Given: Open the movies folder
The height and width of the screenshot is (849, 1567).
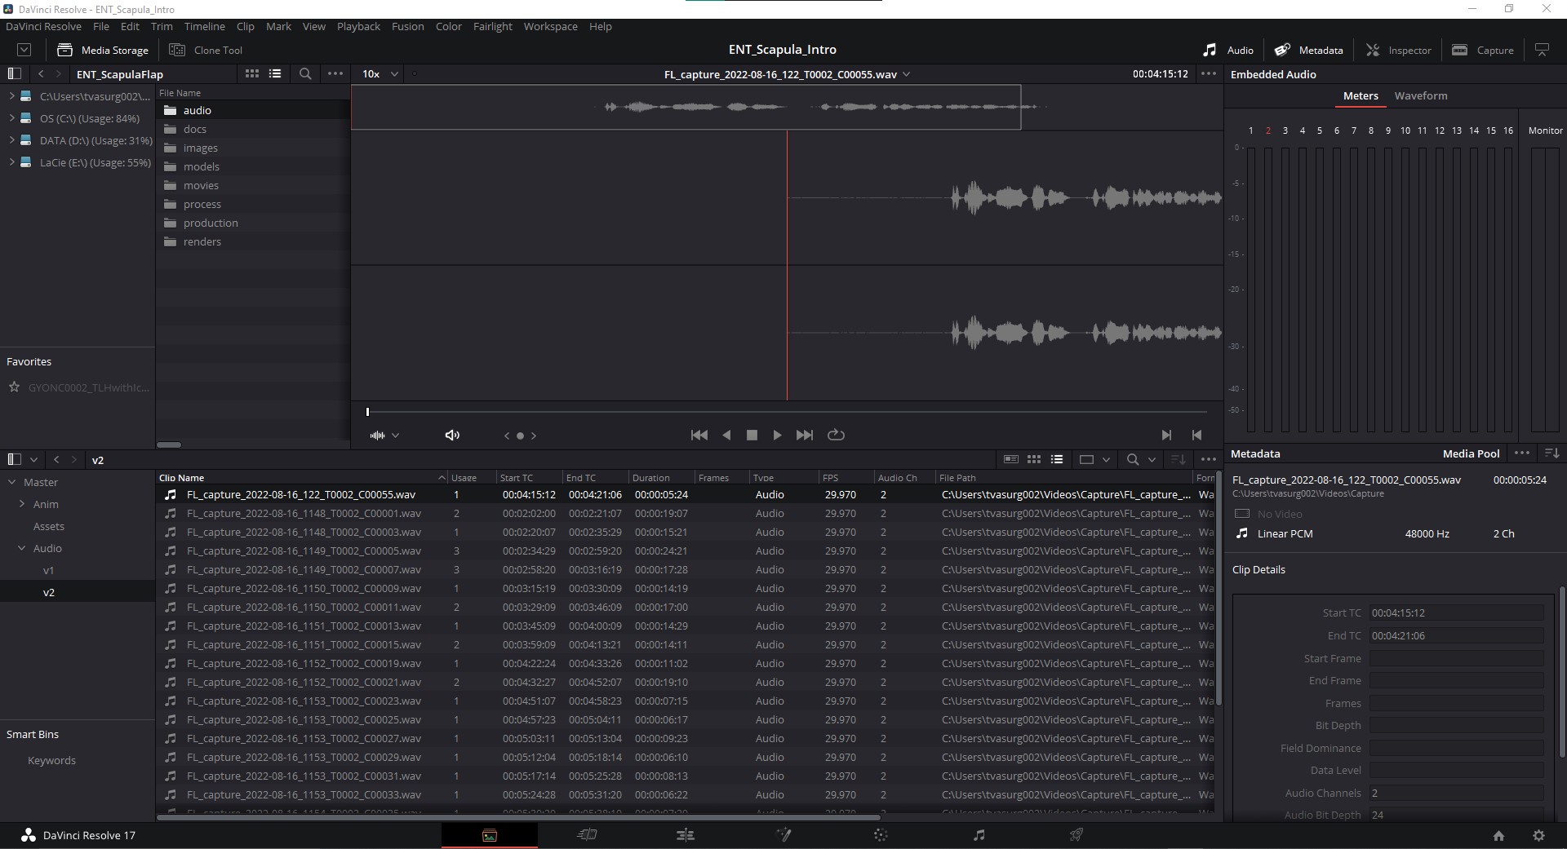Looking at the screenshot, I should click(x=201, y=185).
